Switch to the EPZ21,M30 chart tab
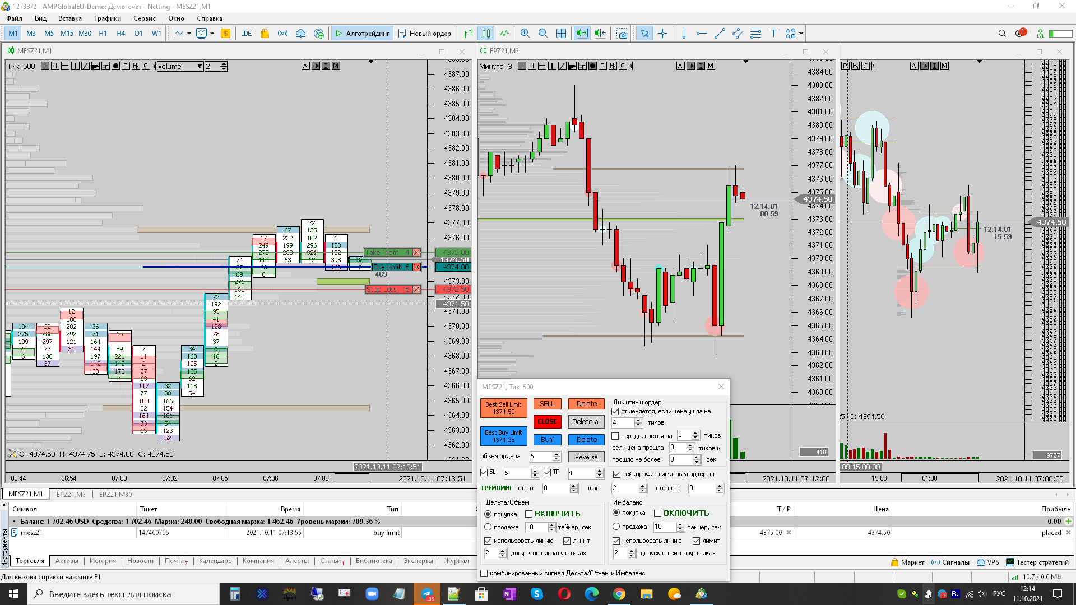The image size is (1076, 605). point(115,494)
